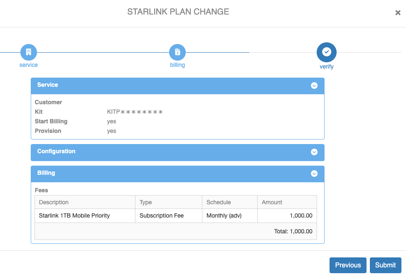The width and height of the screenshot is (406, 279).
Task: Click the Configuration panel header title
Action: pos(56,152)
